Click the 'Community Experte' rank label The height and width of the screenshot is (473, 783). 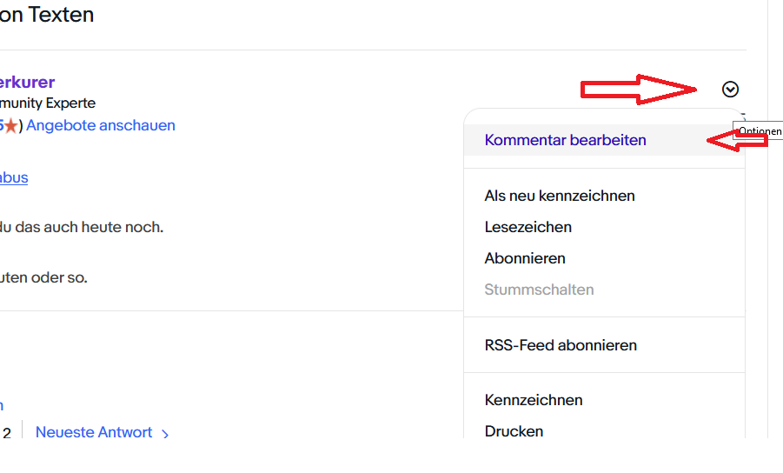pyautogui.click(x=48, y=103)
